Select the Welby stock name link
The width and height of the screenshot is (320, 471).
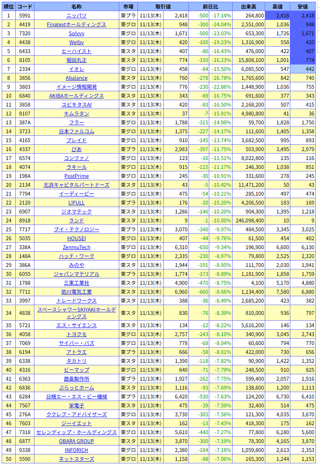coord(76,42)
